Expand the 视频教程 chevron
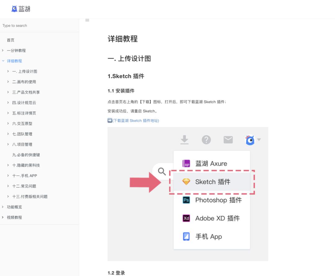 pos(2,217)
